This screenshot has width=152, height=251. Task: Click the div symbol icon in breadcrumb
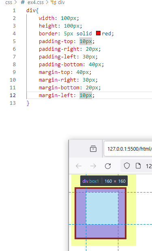[x=54, y=2]
